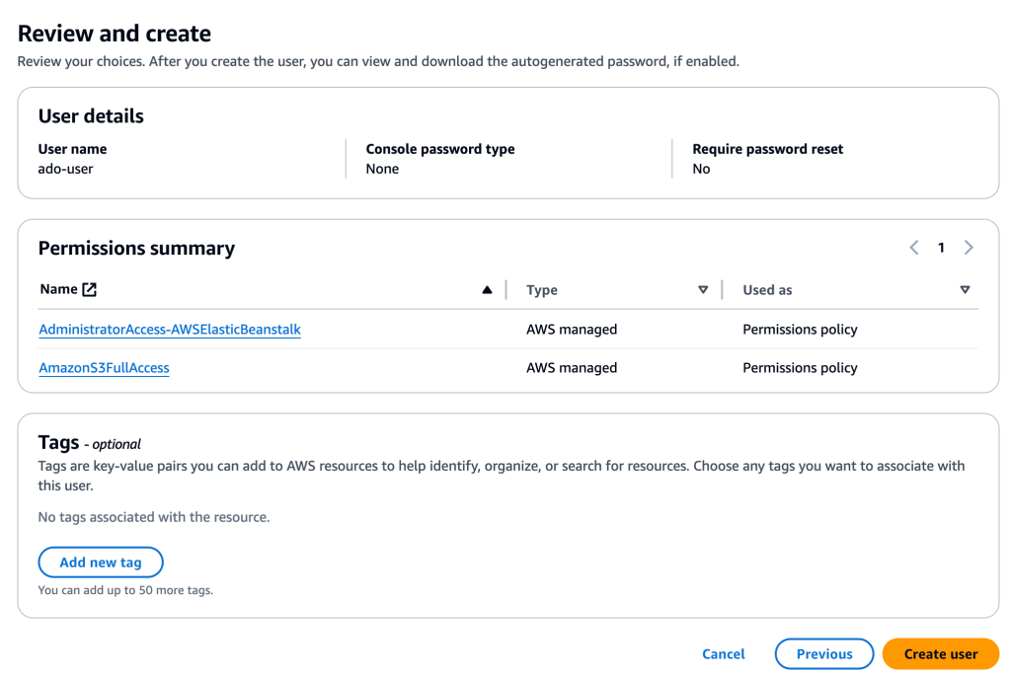The width and height of the screenshot is (1011, 677).
Task: Click the next page chevron in Permissions summary
Action: pos(969,248)
